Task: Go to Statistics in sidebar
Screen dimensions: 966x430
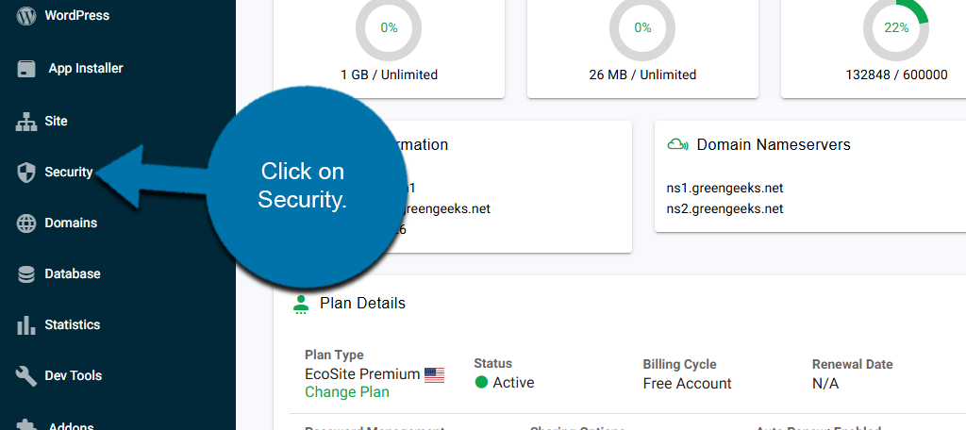Action: pos(72,325)
